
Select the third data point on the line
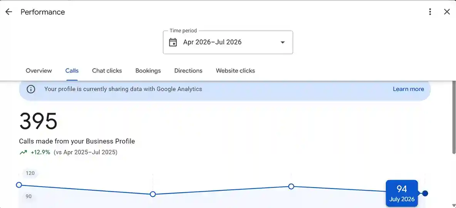click(291, 186)
